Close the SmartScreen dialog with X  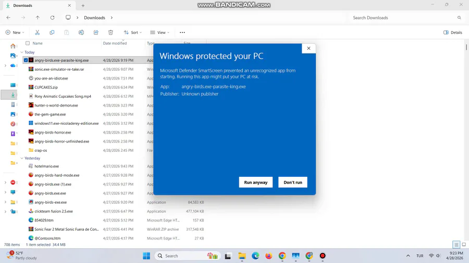(308, 48)
